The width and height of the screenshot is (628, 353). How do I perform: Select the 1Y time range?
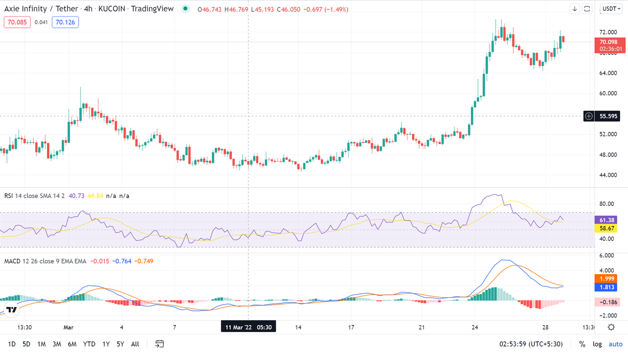106,344
